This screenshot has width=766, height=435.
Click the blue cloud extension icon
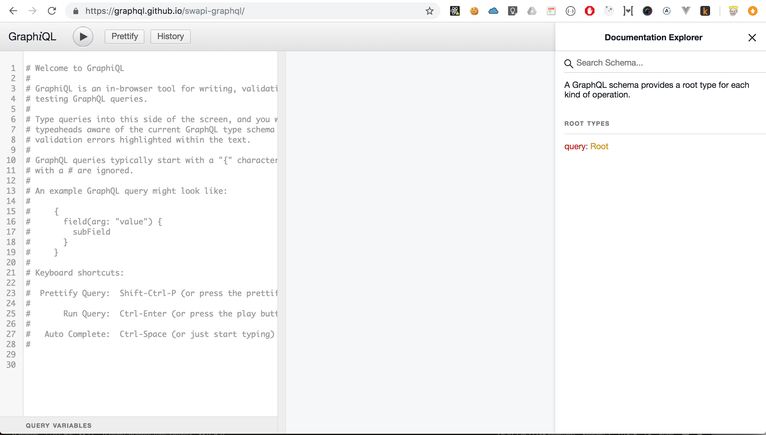pos(493,11)
